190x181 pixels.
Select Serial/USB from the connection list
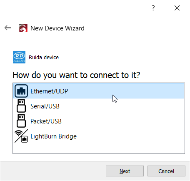coord(99,106)
